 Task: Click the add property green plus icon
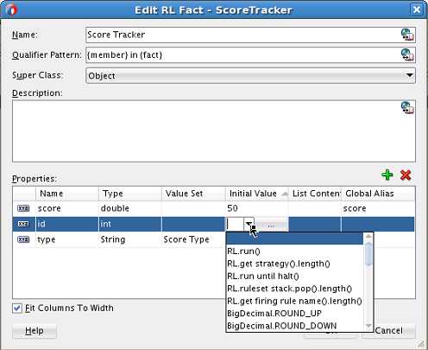pyautogui.click(x=387, y=175)
